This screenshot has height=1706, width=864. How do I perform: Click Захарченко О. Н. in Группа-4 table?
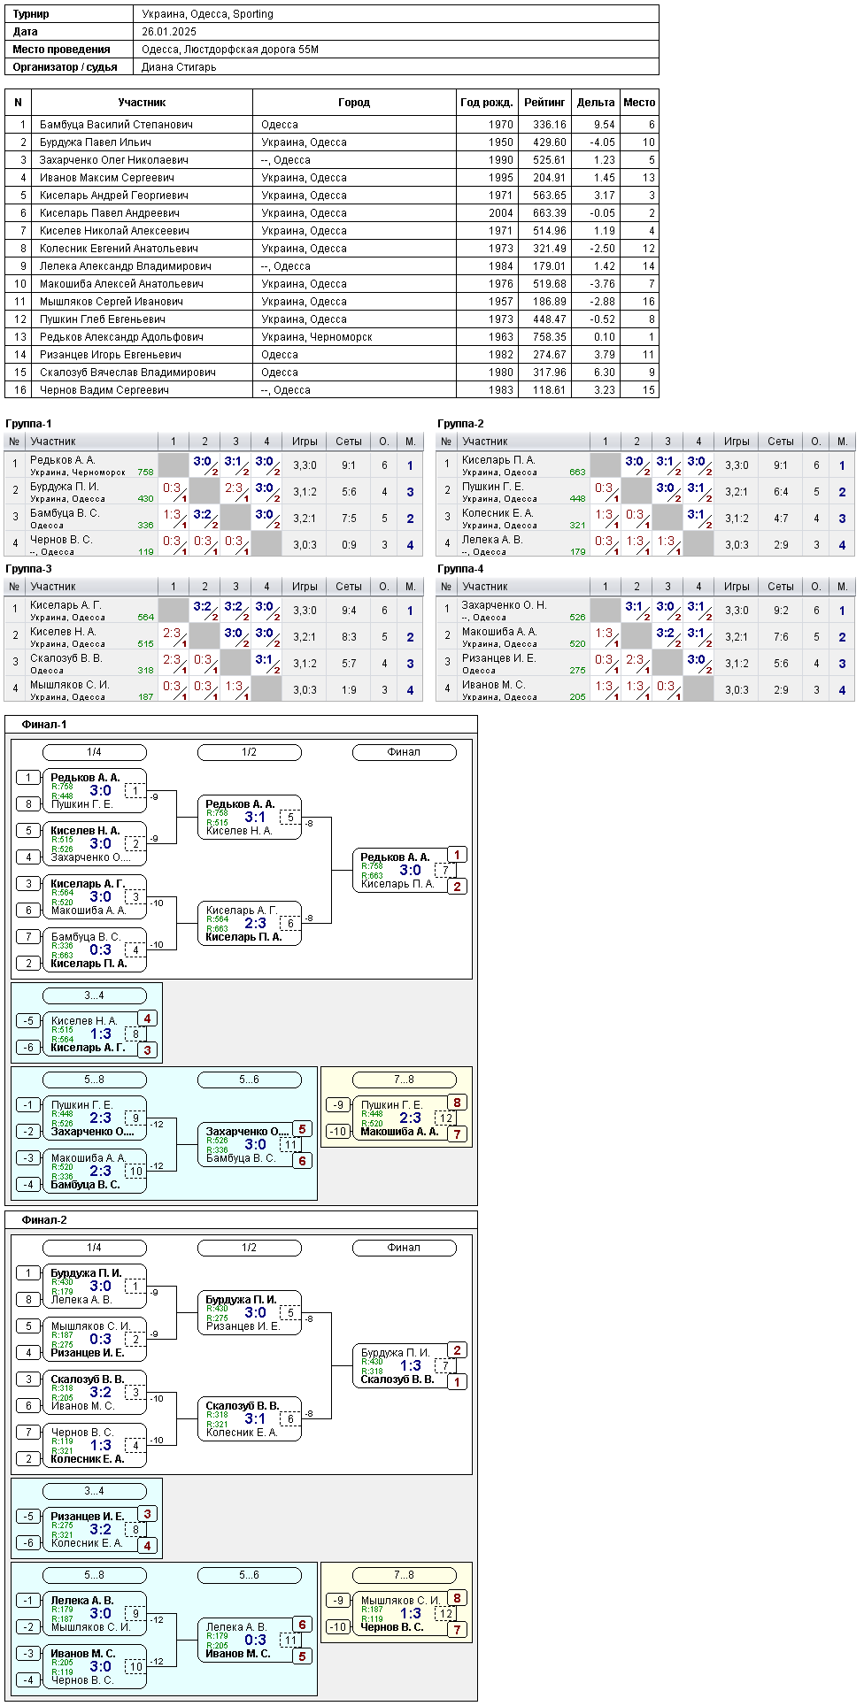click(505, 605)
